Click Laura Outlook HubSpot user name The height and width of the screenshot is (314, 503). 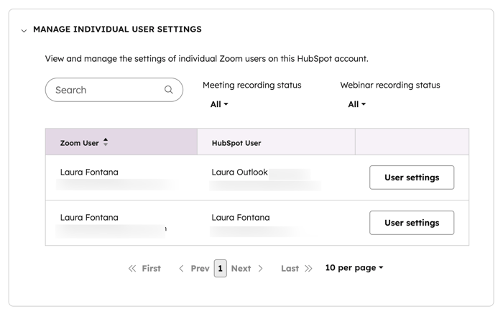(x=239, y=172)
